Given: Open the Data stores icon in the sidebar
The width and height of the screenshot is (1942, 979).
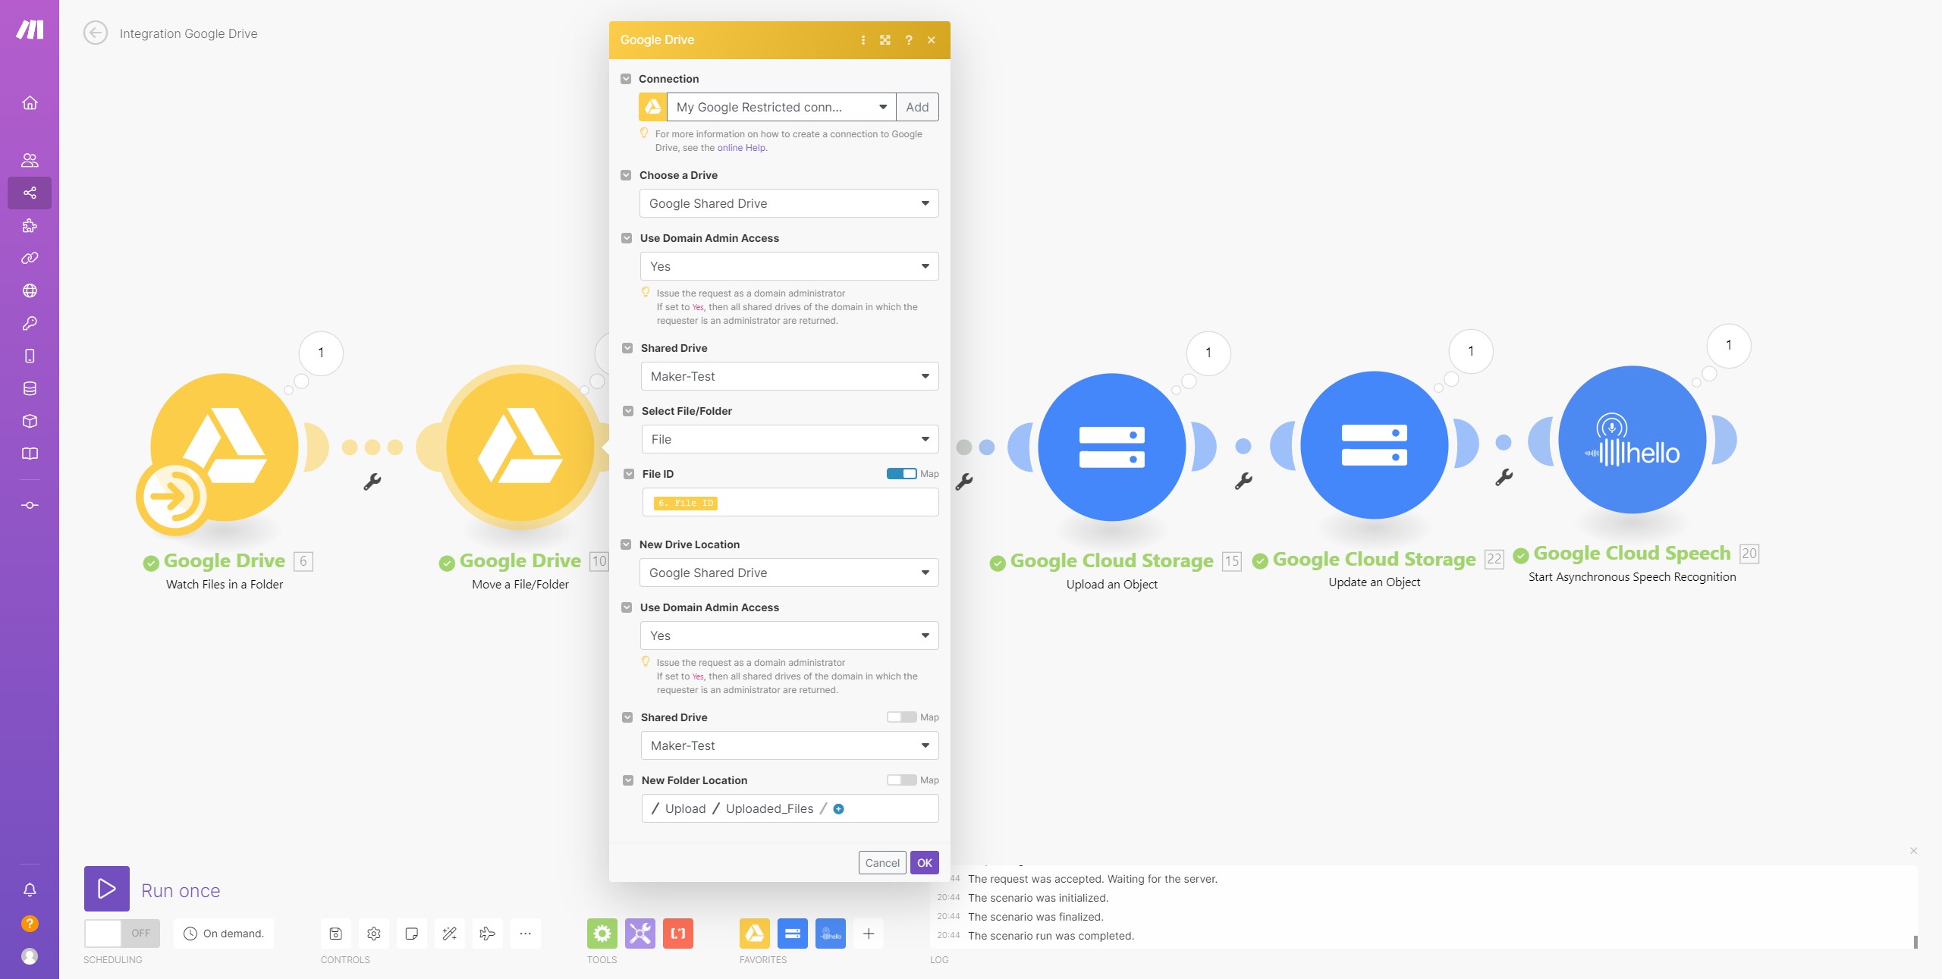Looking at the screenshot, I should (30, 388).
